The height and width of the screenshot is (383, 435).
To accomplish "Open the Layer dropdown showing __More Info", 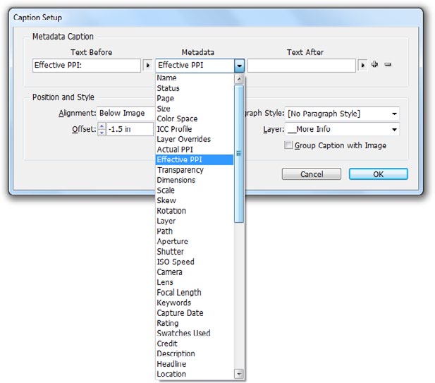I will coord(342,129).
